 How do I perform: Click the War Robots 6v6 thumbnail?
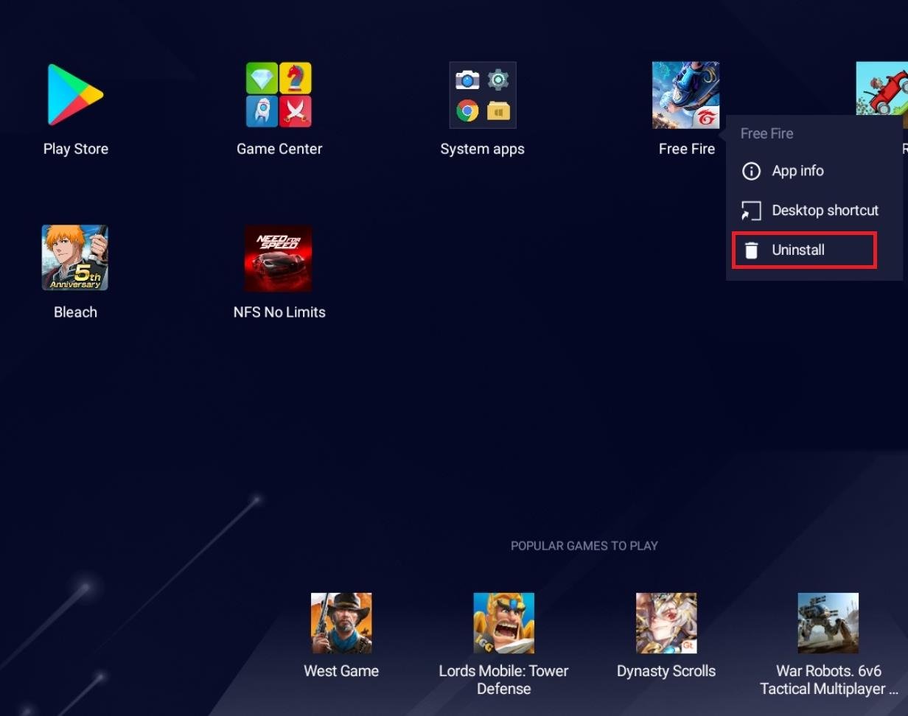click(x=828, y=622)
